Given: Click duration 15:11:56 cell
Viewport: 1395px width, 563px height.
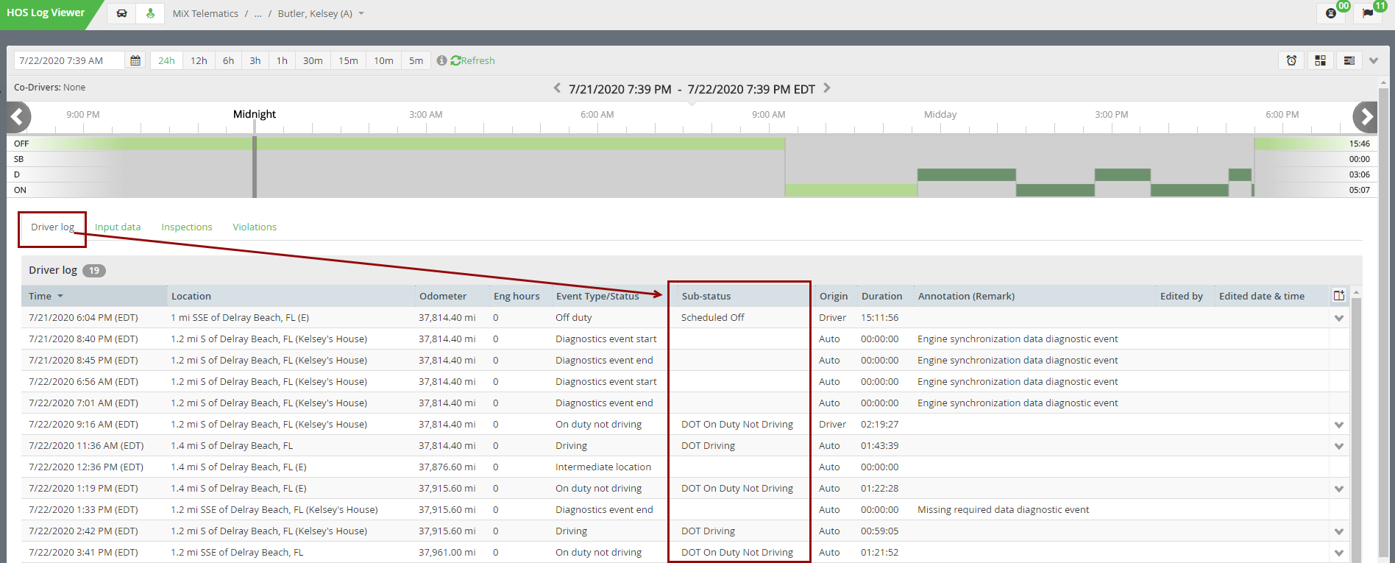Looking at the screenshot, I should [879, 317].
